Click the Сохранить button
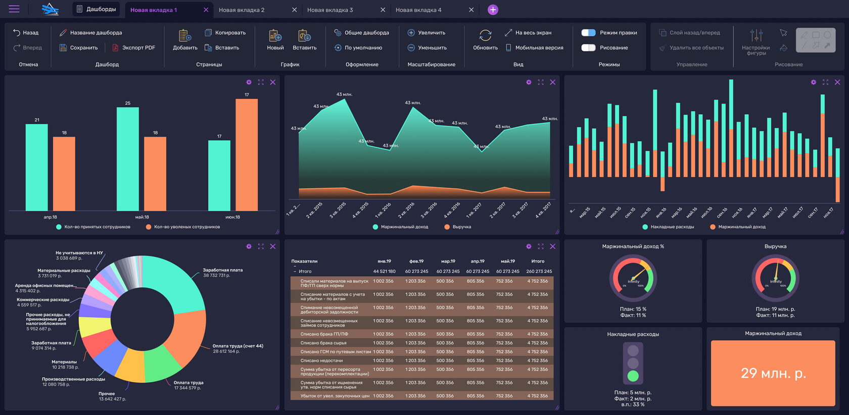Image resolution: width=849 pixels, height=415 pixels. pyautogui.click(x=78, y=48)
